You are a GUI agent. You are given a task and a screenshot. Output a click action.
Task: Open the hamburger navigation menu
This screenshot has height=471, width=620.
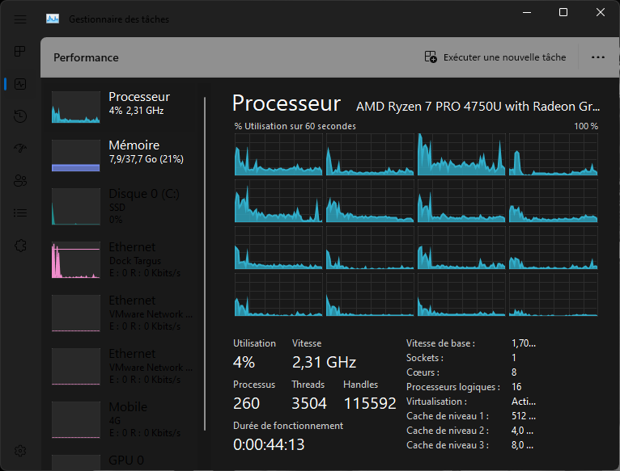tap(20, 19)
